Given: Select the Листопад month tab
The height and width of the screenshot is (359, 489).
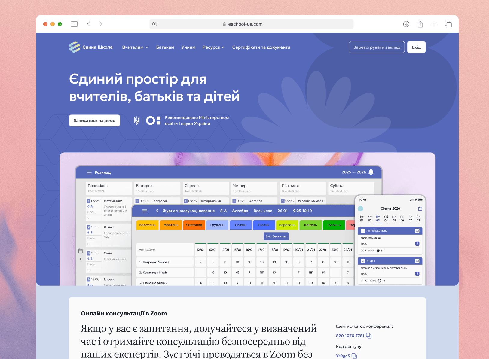Looking at the screenshot, I should (194, 225).
